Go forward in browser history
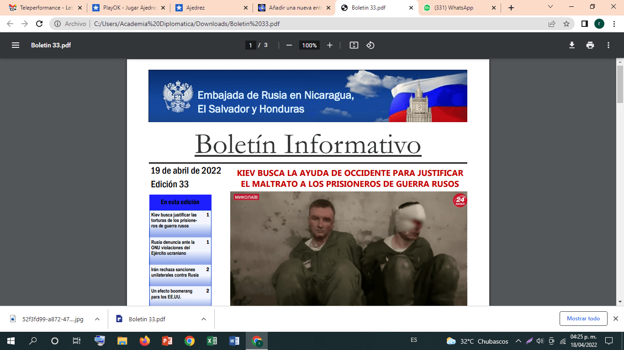 [25, 24]
